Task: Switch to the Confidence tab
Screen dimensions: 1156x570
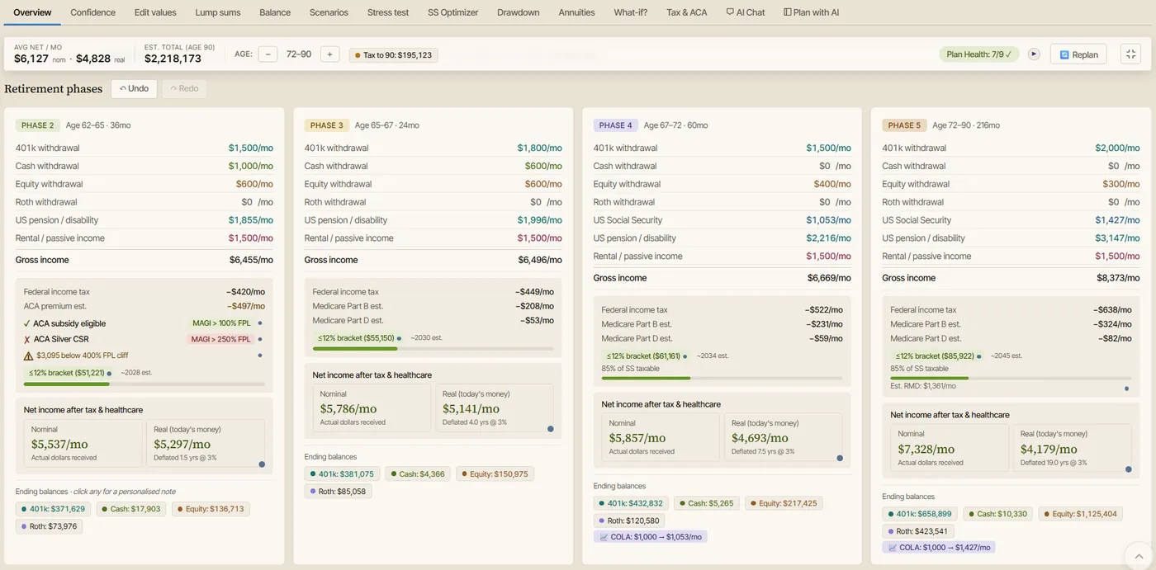Action: point(93,12)
